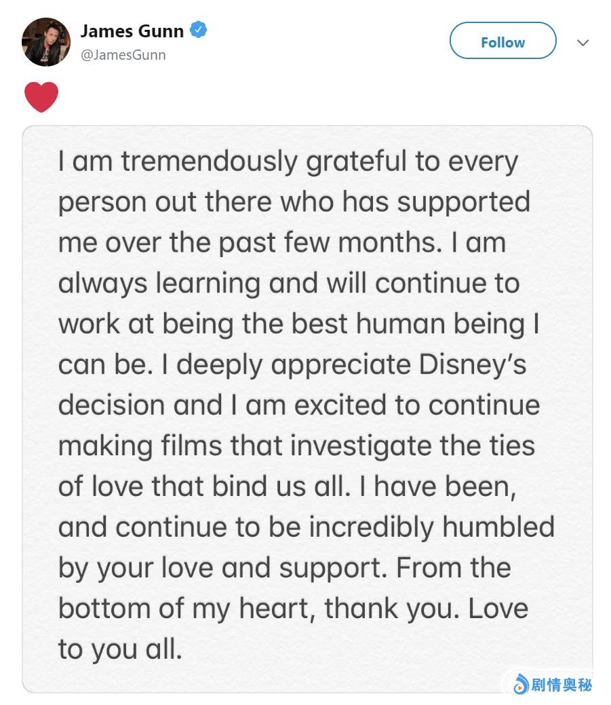Image resolution: width=611 pixels, height=705 pixels.
Task: Click the blue verified badge
Action: [199, 31]
